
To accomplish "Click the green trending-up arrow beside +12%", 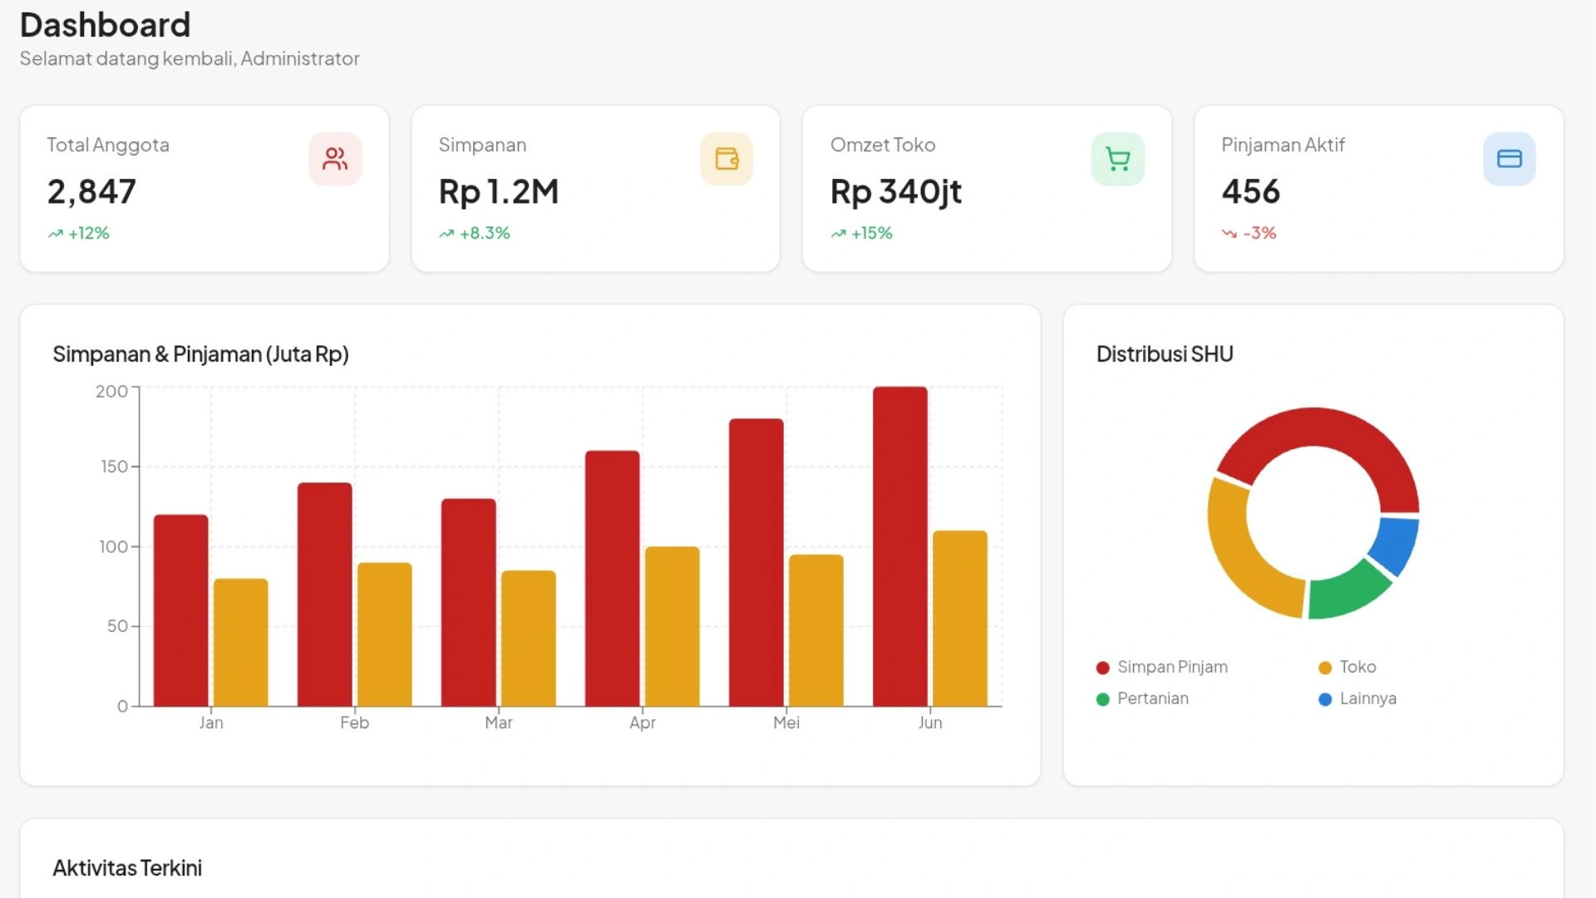I will point(56,234).
